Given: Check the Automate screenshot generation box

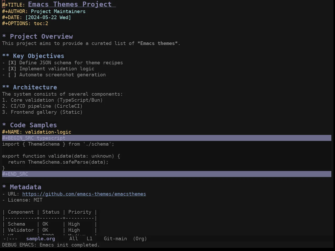Looking at the screenshot, I should 12,75.
